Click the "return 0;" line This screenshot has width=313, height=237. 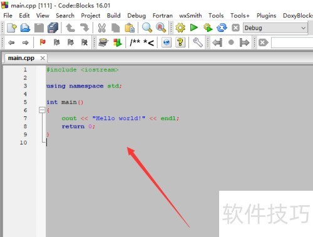(78, 126)
